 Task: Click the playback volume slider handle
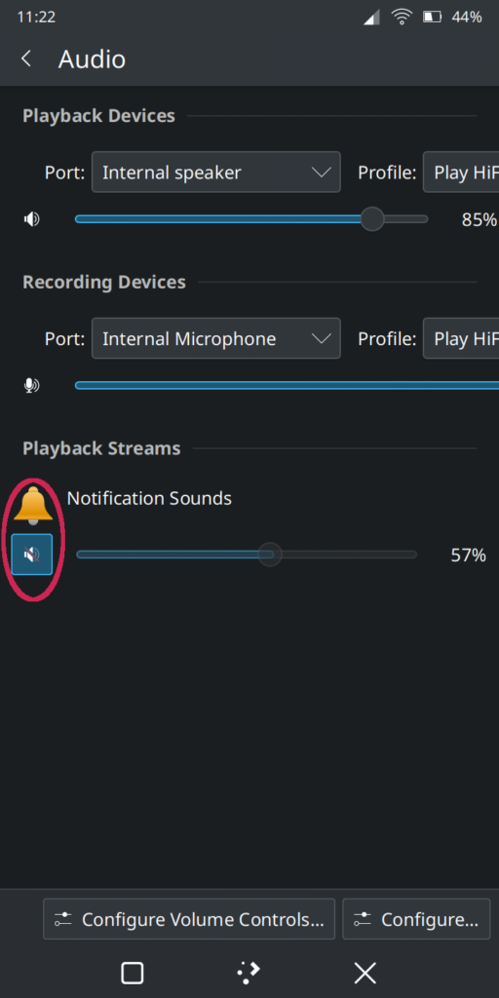(x=372, y=219)
